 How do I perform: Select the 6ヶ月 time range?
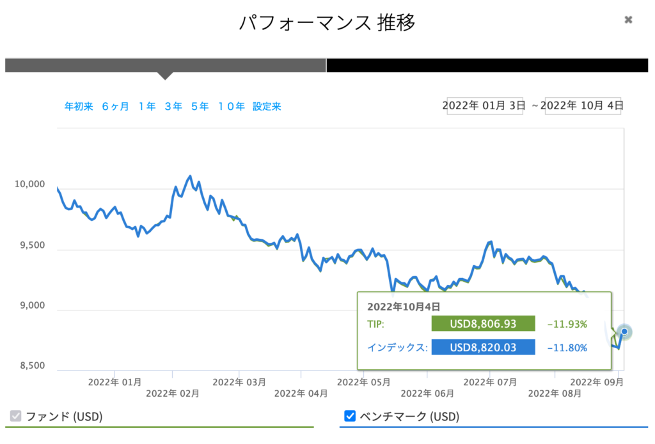tap(115, 107)
